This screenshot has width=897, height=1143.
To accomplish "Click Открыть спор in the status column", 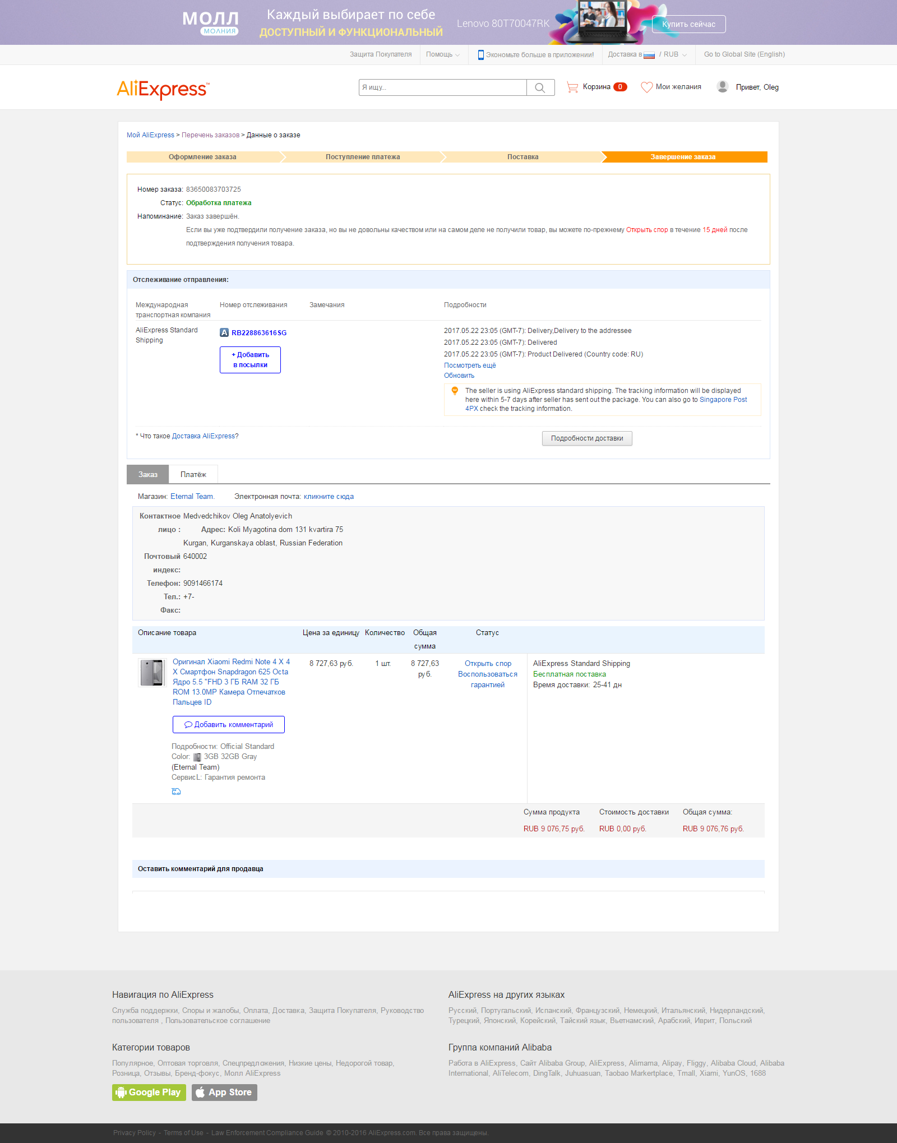I will pos(488,664).
